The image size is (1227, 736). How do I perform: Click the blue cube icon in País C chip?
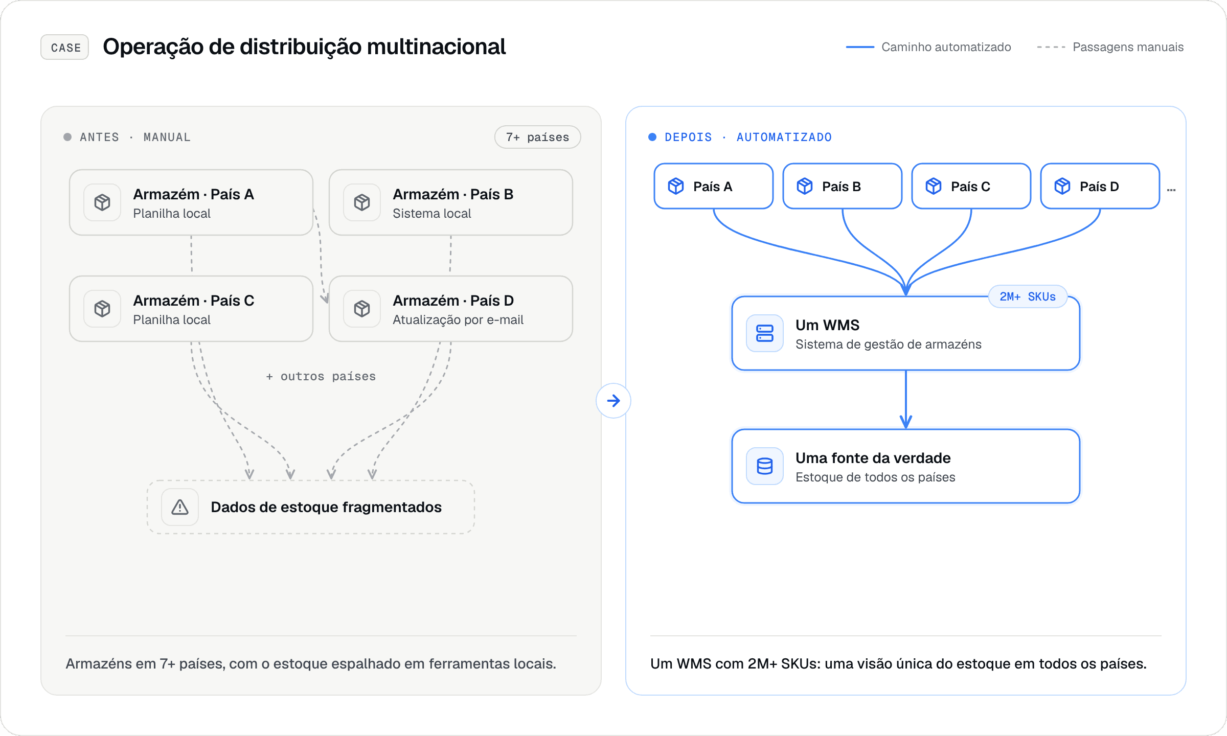point(934,186)
